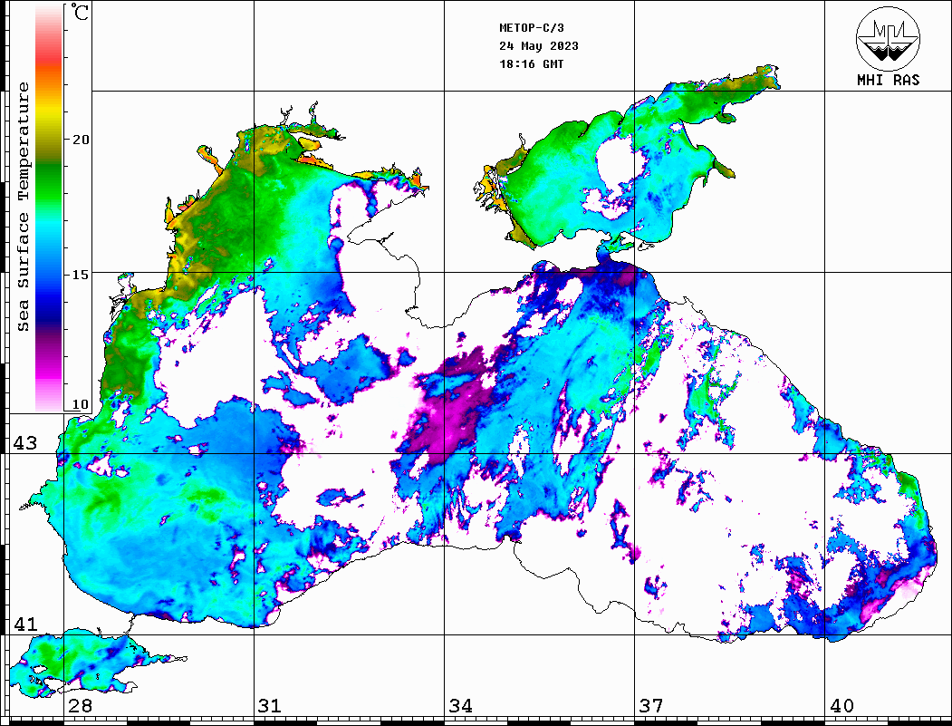The width and height of the screenshot is (952, 726).
Task: Click the MHI RAS logo emblem
Action: pos(889,38)
